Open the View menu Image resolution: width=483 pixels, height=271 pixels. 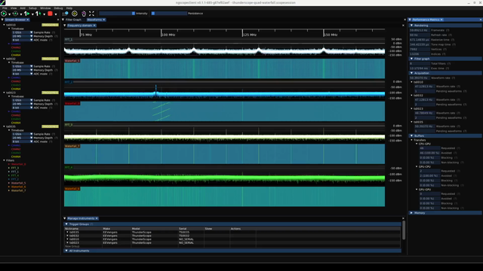[14, 8]
